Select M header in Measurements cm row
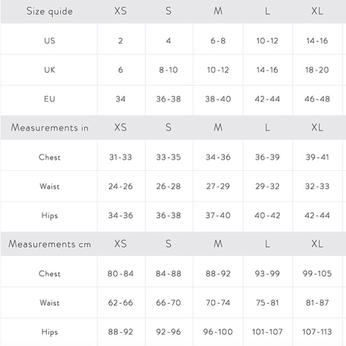 tap(218, 245)
